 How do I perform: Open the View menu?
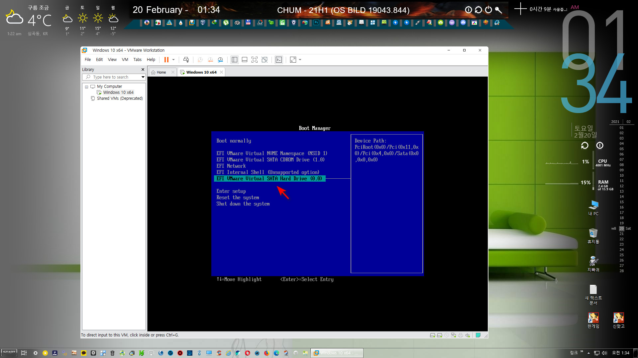pos(112,60)
